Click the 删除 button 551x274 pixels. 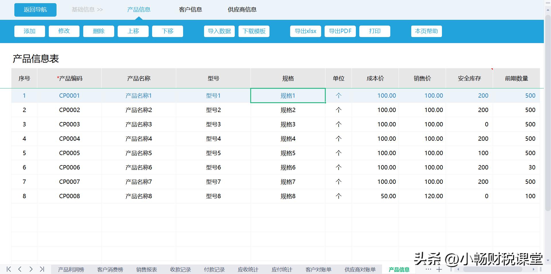[98, 31]
